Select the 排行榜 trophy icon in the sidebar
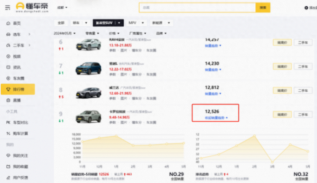317x183 pixels. tap(8, 89)
